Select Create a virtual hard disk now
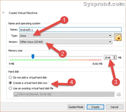Viewport: 126px width, 112px height. click(28, 83)
